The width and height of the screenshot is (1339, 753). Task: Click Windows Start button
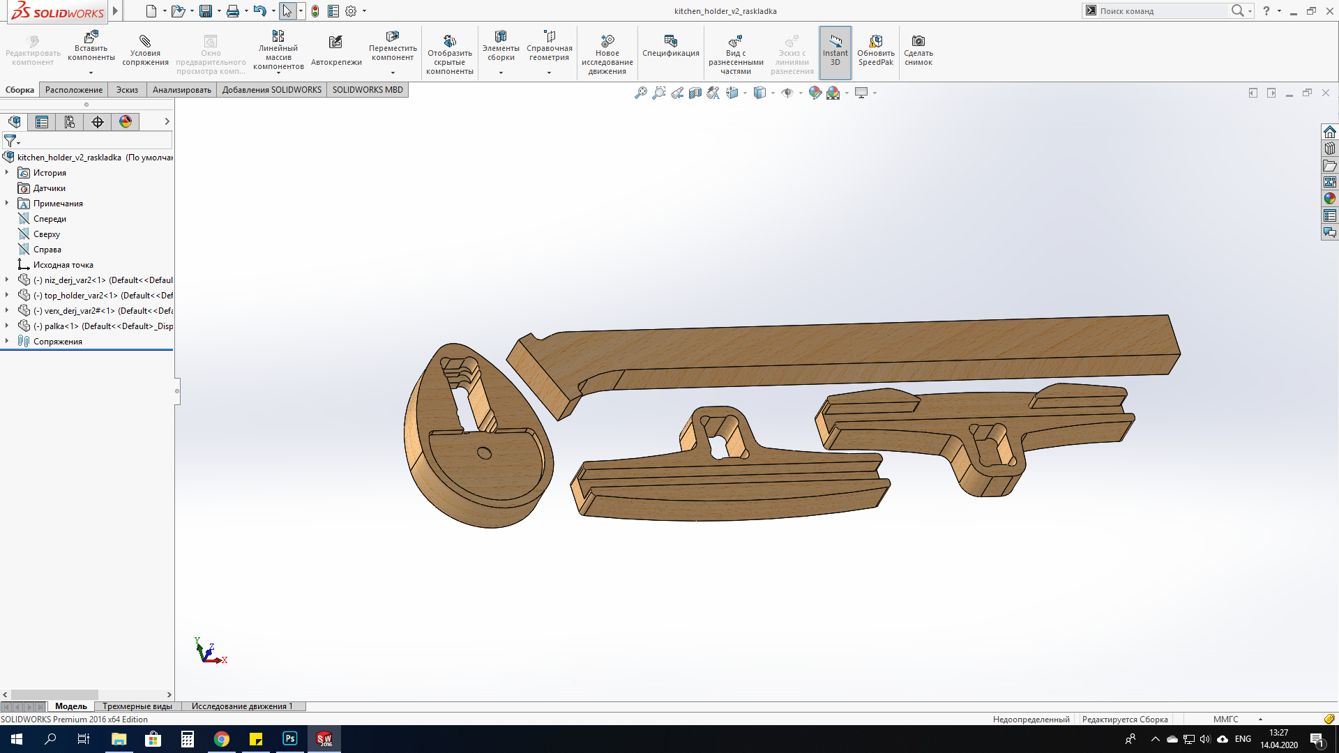click(17, 739)
